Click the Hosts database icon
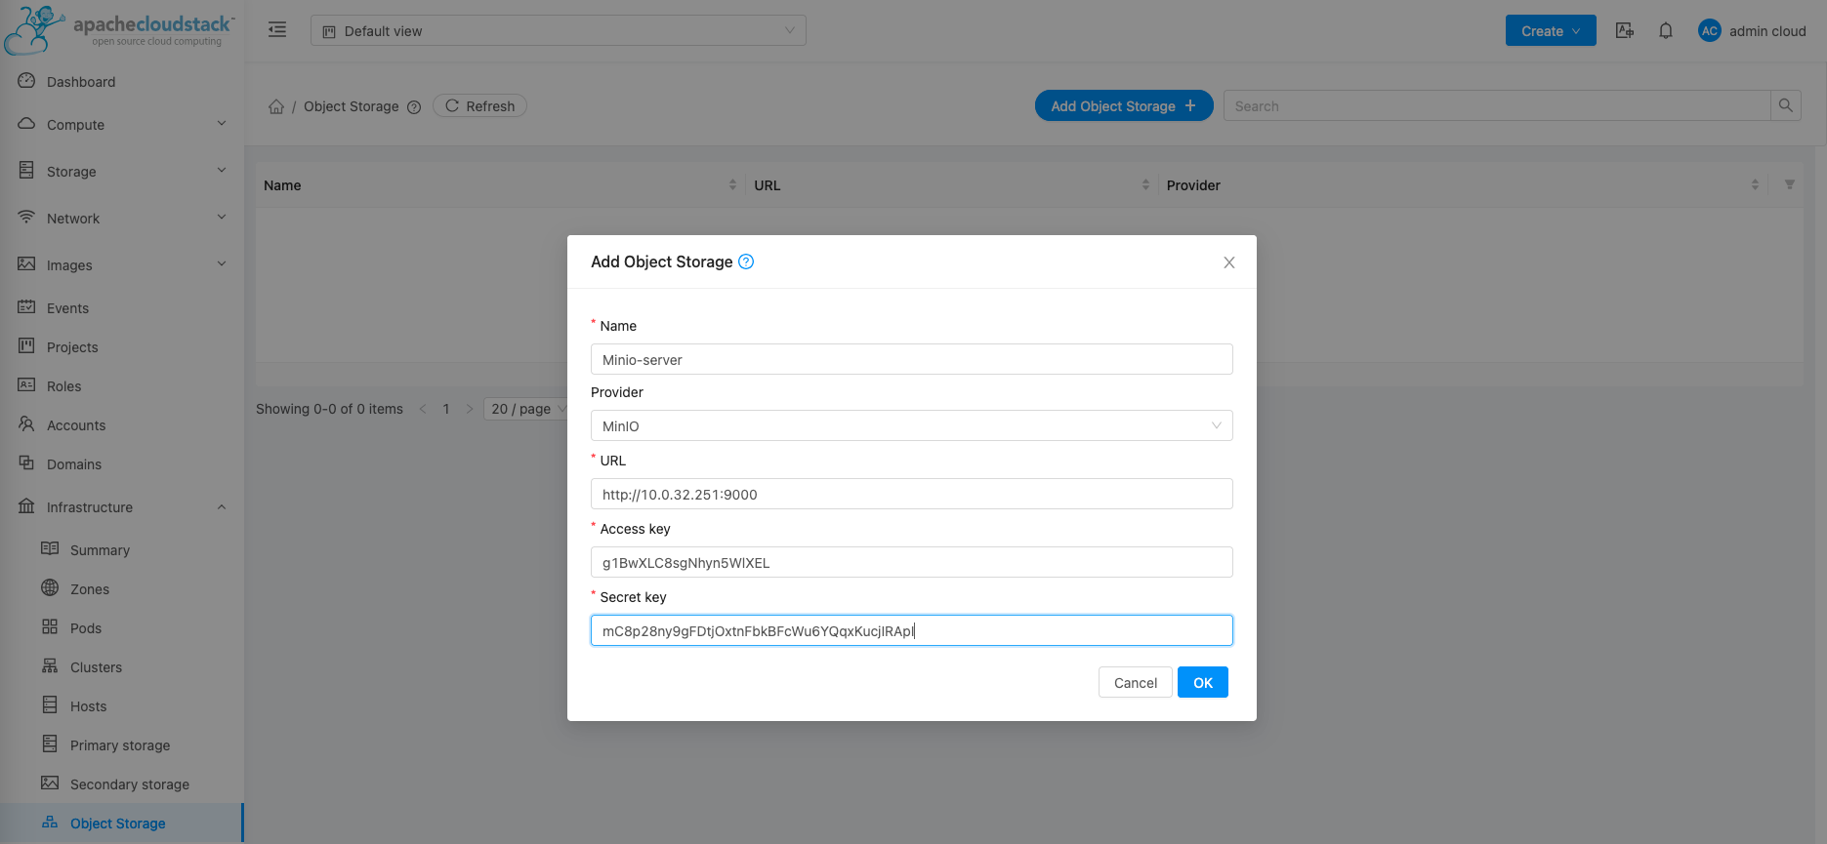The width and height of the screenshot is (1827, 844). (x=50, y=705)
